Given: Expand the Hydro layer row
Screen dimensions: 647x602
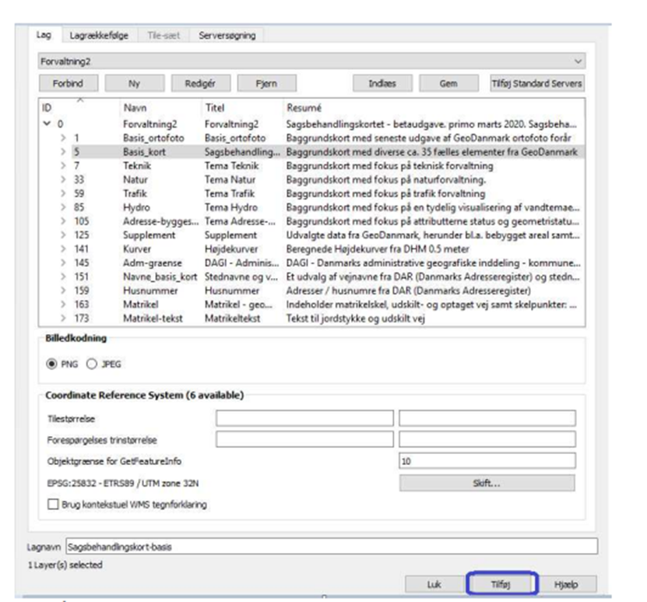Looking at the screenshot, I should tap(63, 207).
